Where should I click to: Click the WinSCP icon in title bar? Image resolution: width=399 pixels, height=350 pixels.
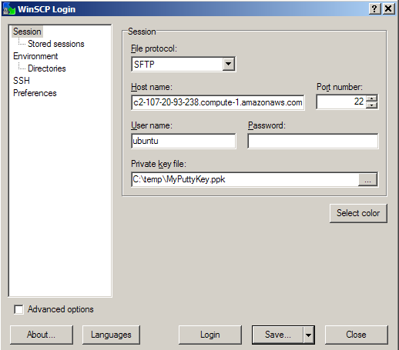coord(9,9)
